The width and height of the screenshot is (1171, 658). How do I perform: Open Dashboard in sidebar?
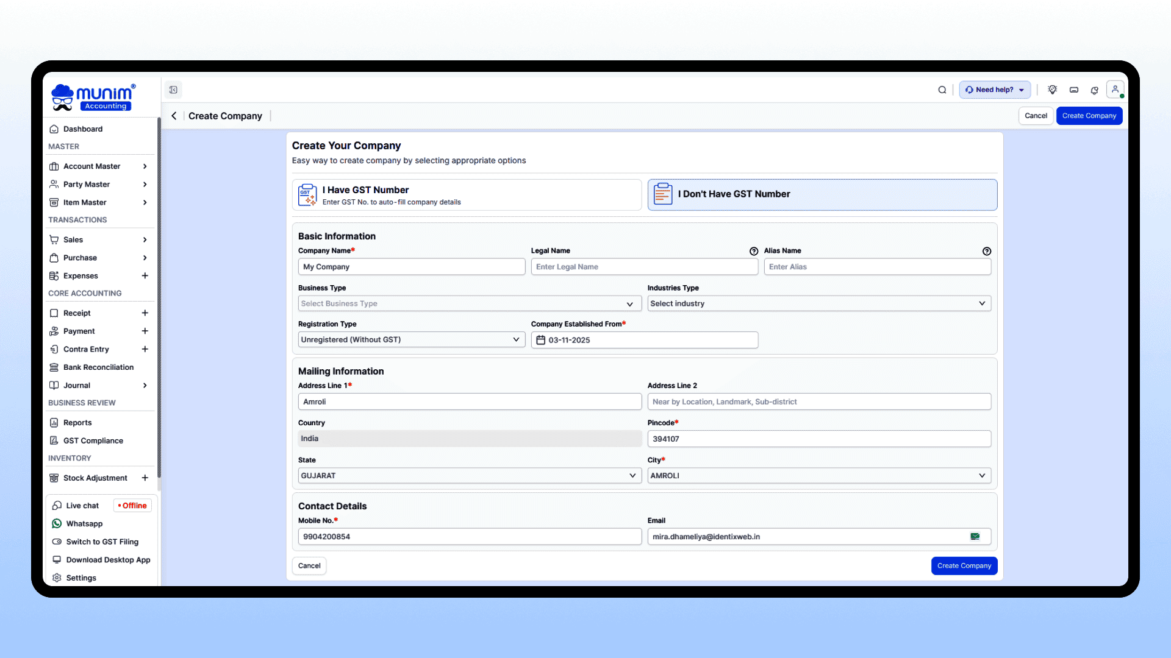click(83, 129)
